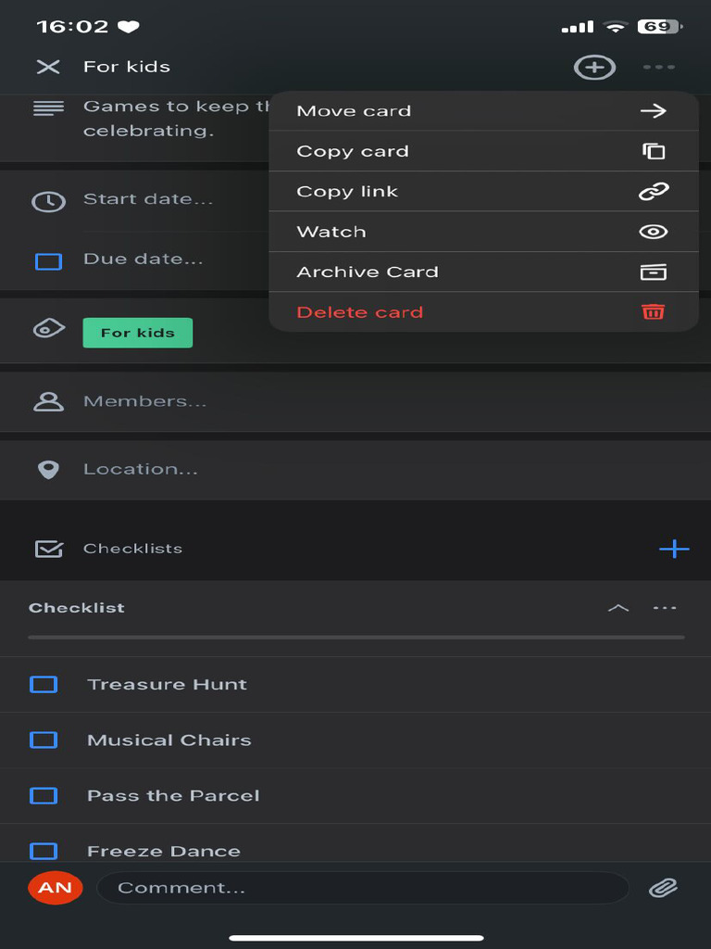Viewport: 711px width, 949px height.
Task: Click the attachment paperclip icon
Action: click(663, 888)
